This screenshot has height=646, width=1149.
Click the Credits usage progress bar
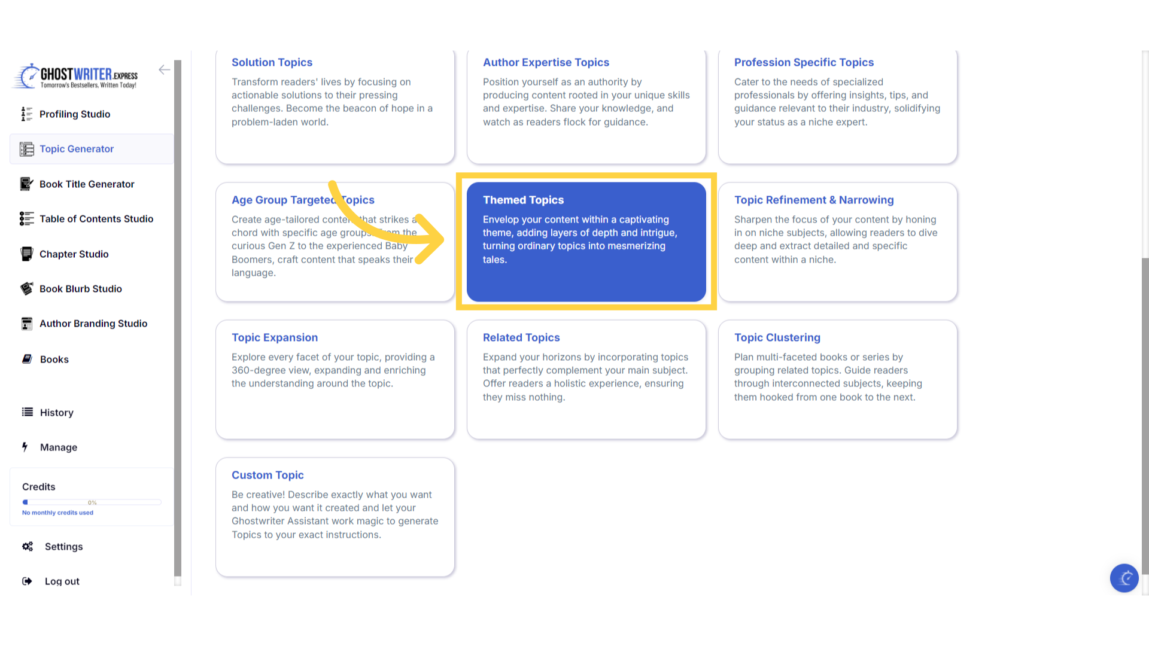click(x=92, y=502)
